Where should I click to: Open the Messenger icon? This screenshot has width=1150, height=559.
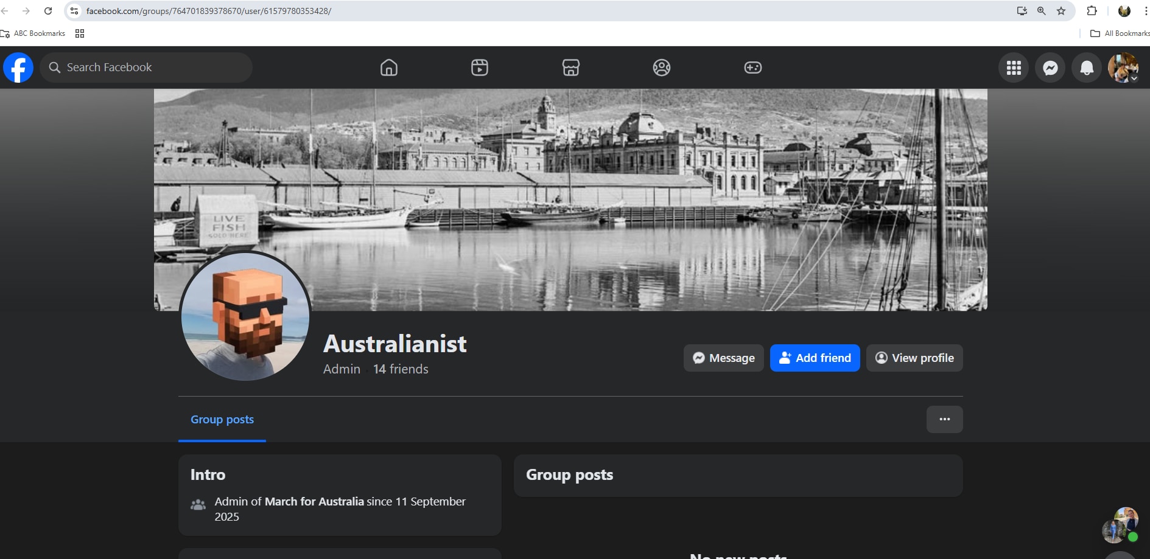(1050, 68)
